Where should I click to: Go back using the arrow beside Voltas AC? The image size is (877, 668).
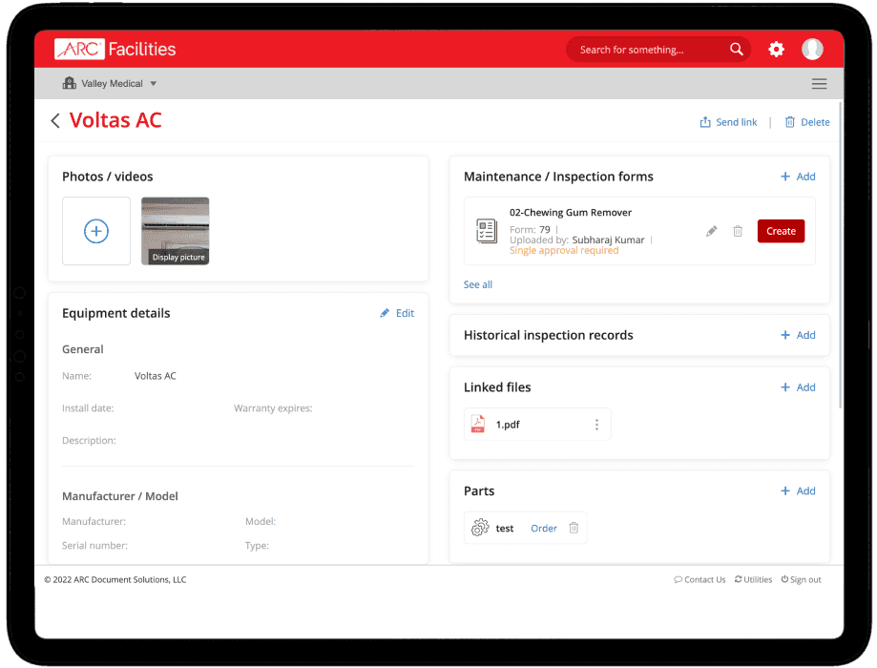(55, 120)
